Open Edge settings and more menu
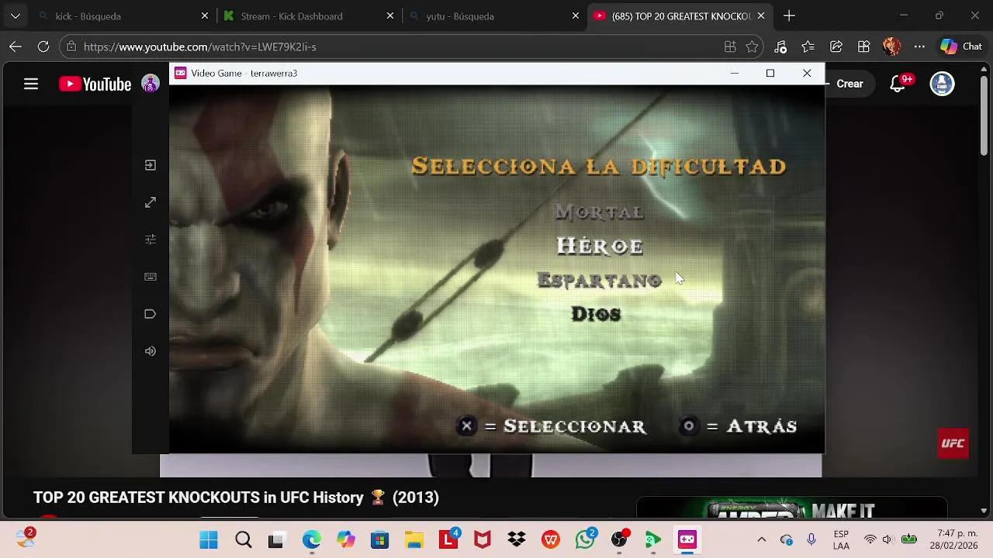The width and height of the screenshot is (993, 558). 919,46
